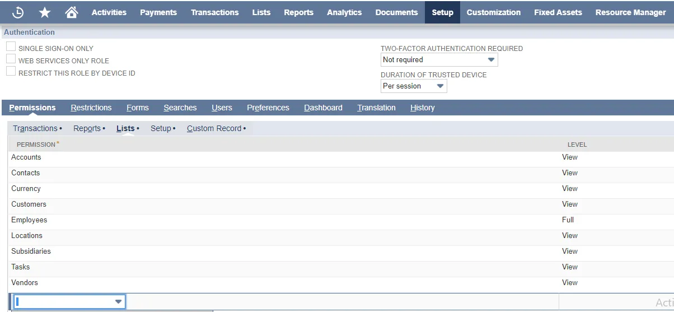The image size is (674, 312).
Task: Open the Setup menu in top navigation
Action: pyautogui.click(x=442, y=12)
